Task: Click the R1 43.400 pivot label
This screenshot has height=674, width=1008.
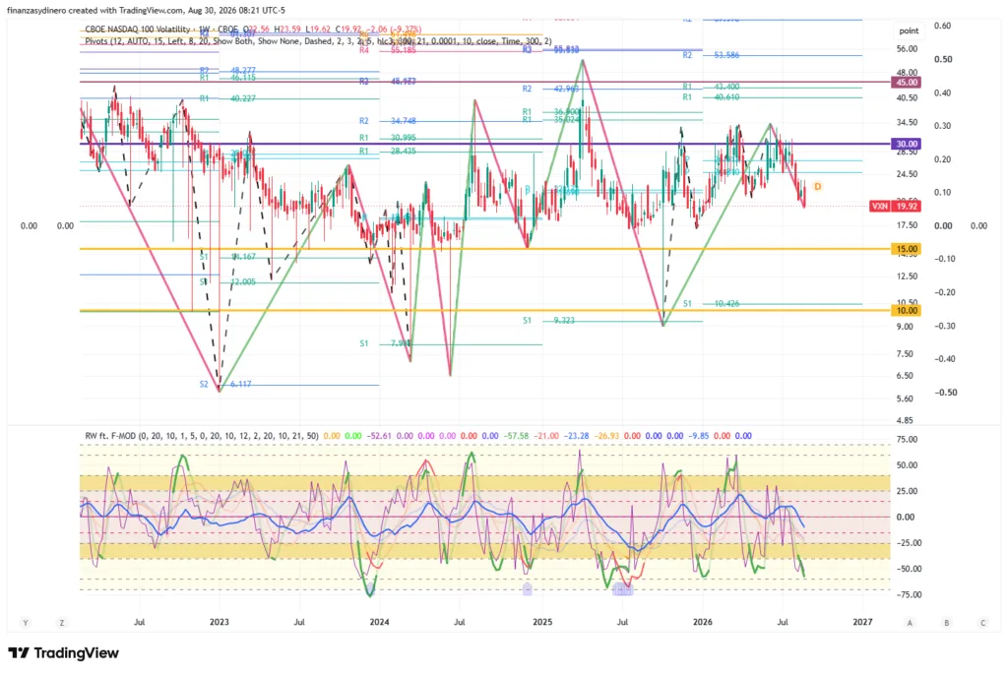Action: pyautogui.click(x=711, y=87)
